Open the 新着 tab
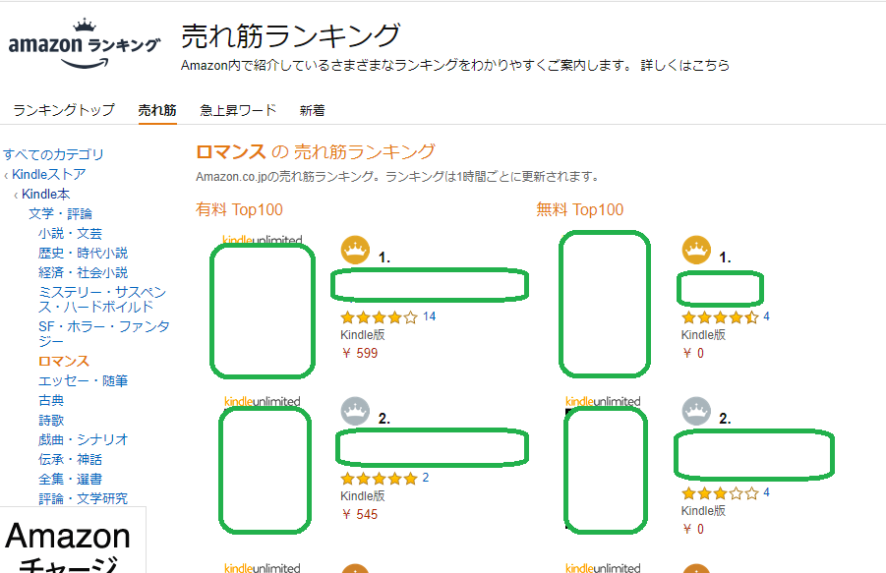This screenshot has height=573, width=886. [313, 110]
